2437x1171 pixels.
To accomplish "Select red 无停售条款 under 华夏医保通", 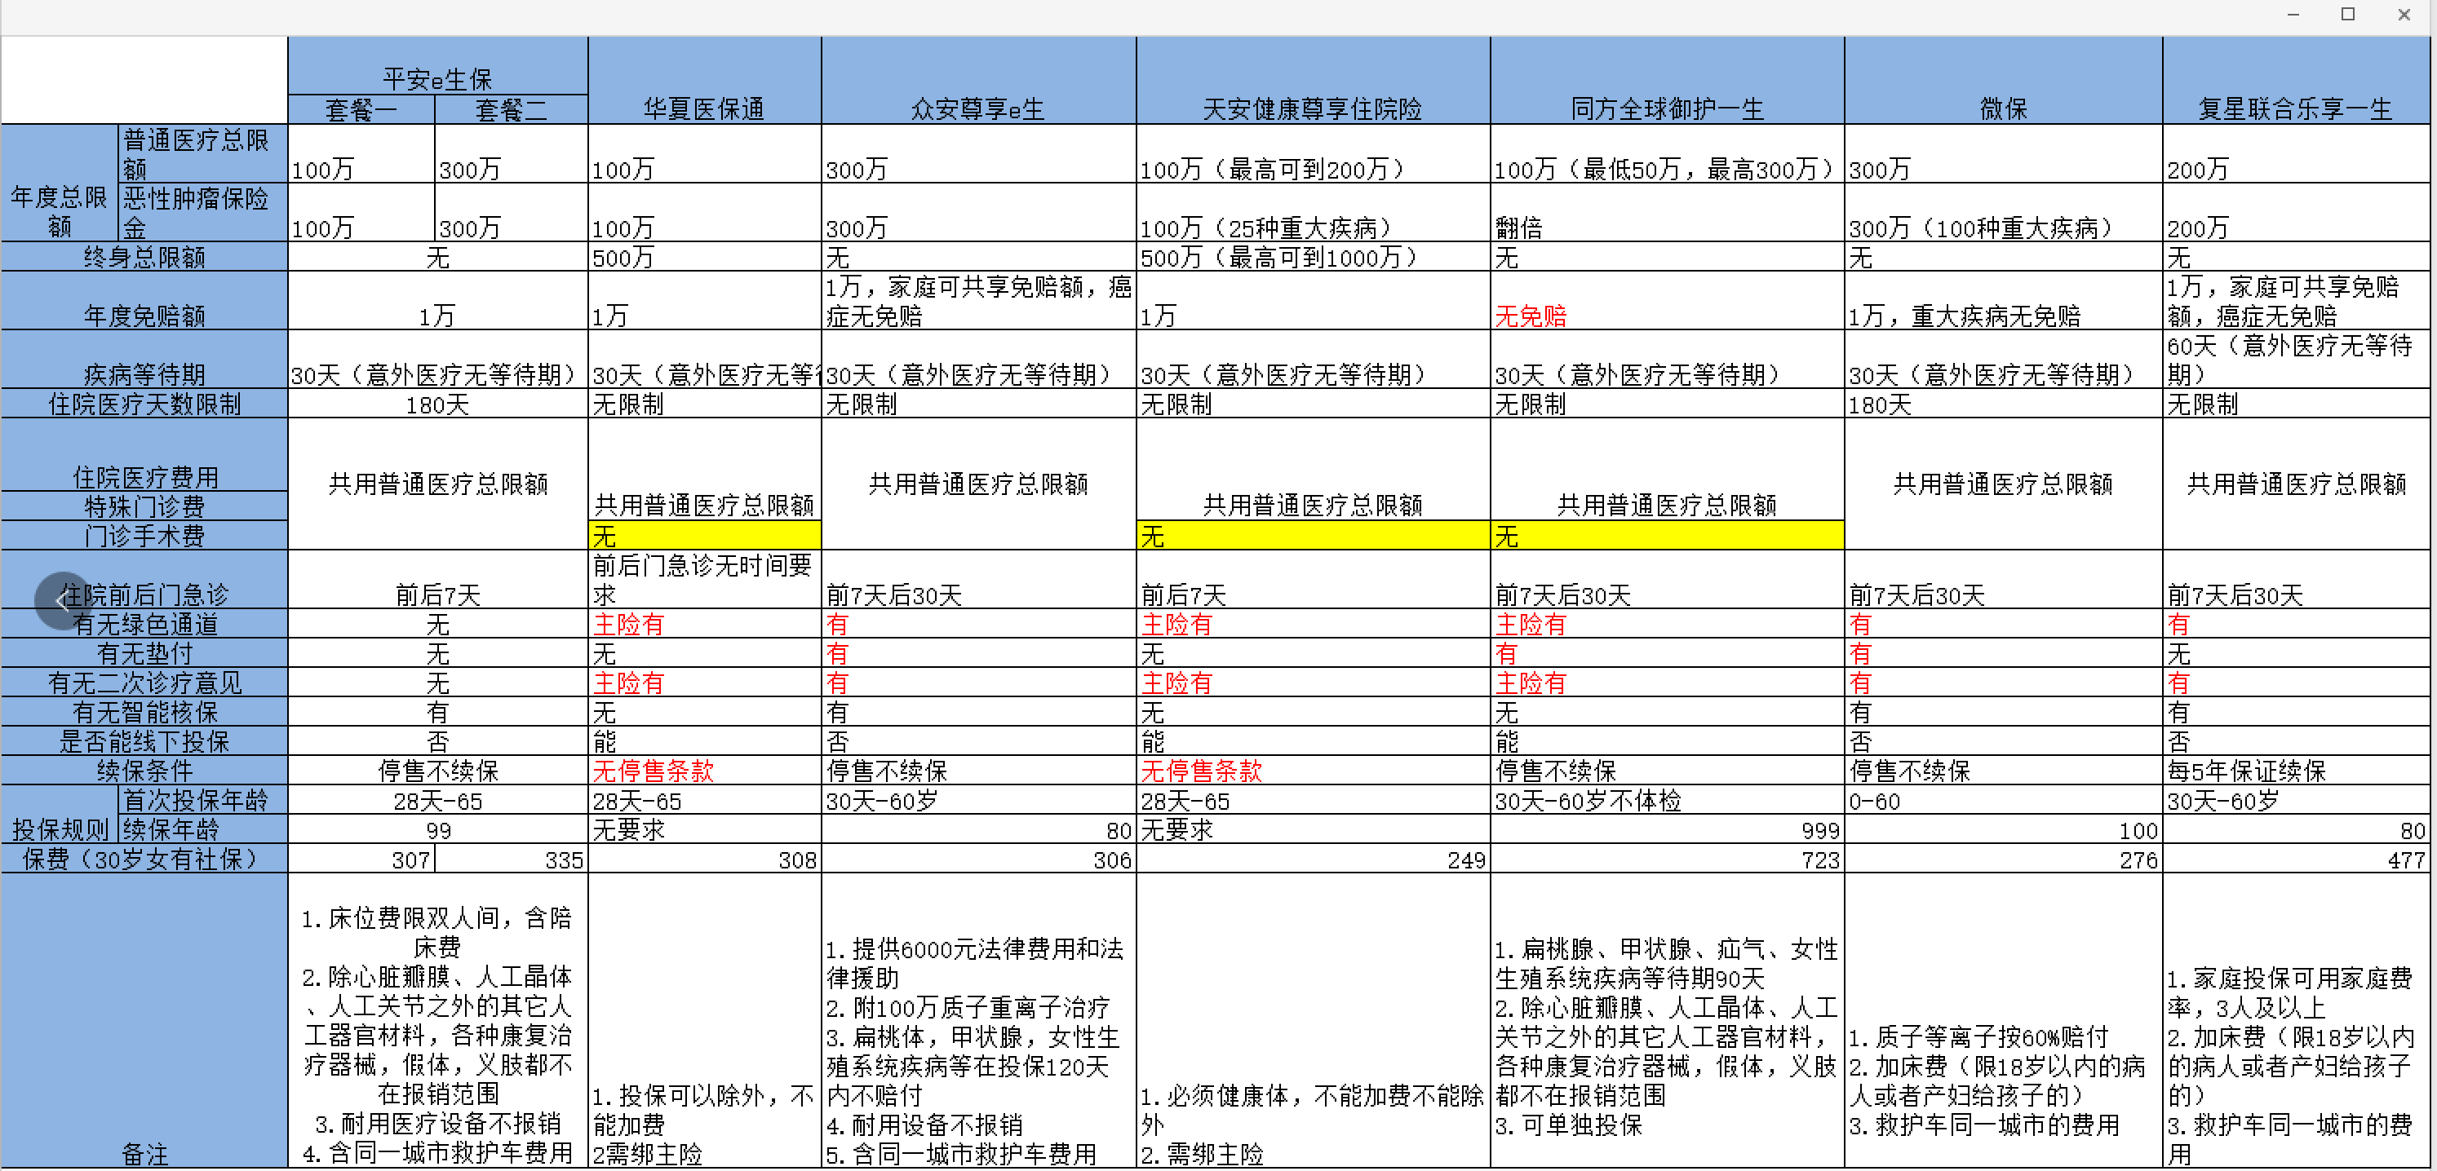I will click(x=705, y=770).
